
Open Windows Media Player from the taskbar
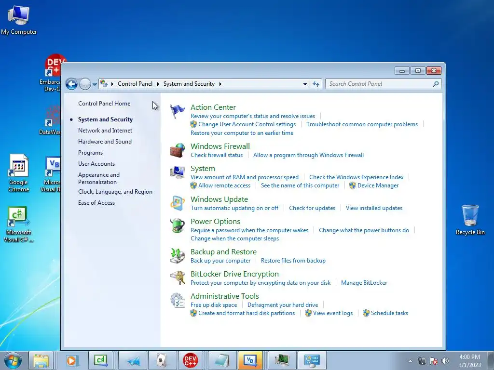[71, 360]
